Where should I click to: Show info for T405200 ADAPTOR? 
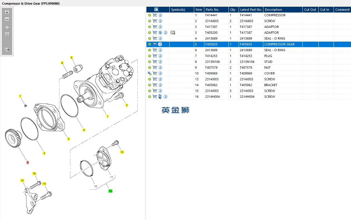pyautogui.click(x=165, y=33)
